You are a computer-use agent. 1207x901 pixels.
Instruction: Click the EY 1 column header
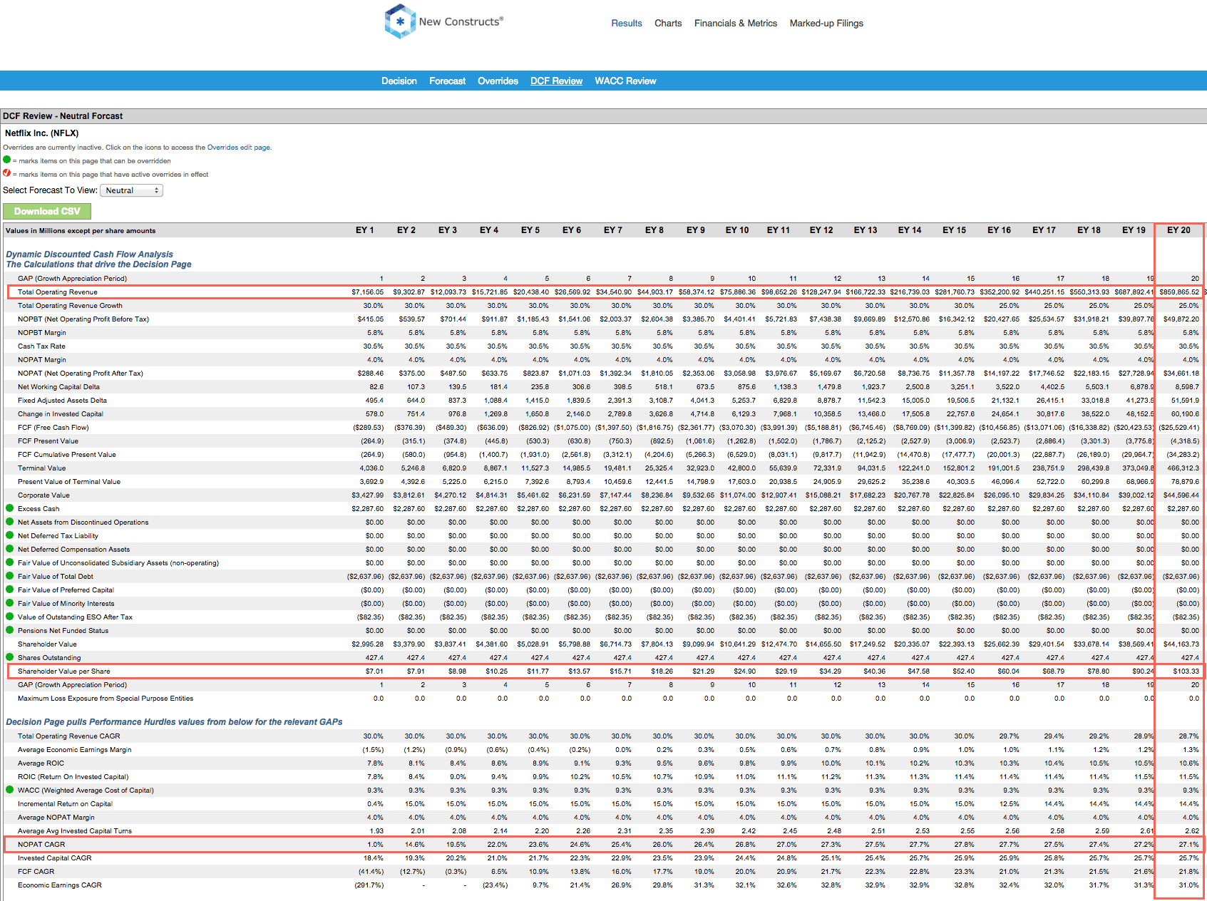click(364, 230)
